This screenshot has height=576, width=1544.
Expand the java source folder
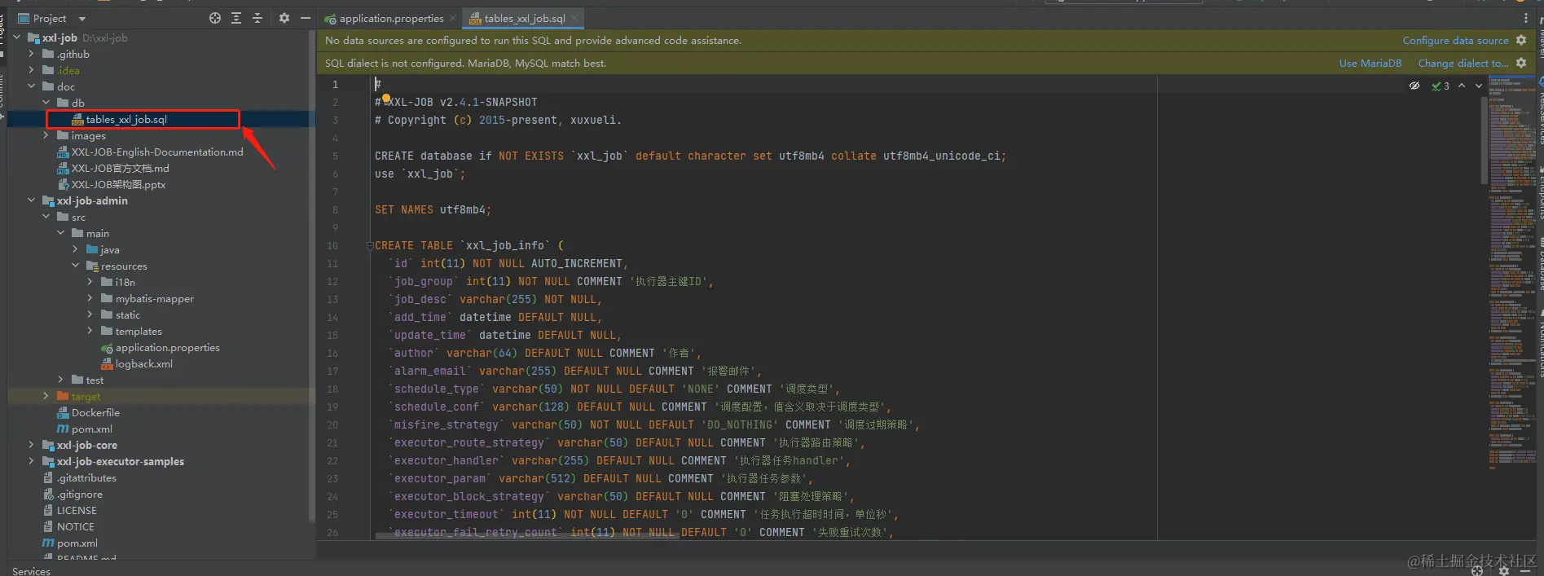tap(76, 249)
